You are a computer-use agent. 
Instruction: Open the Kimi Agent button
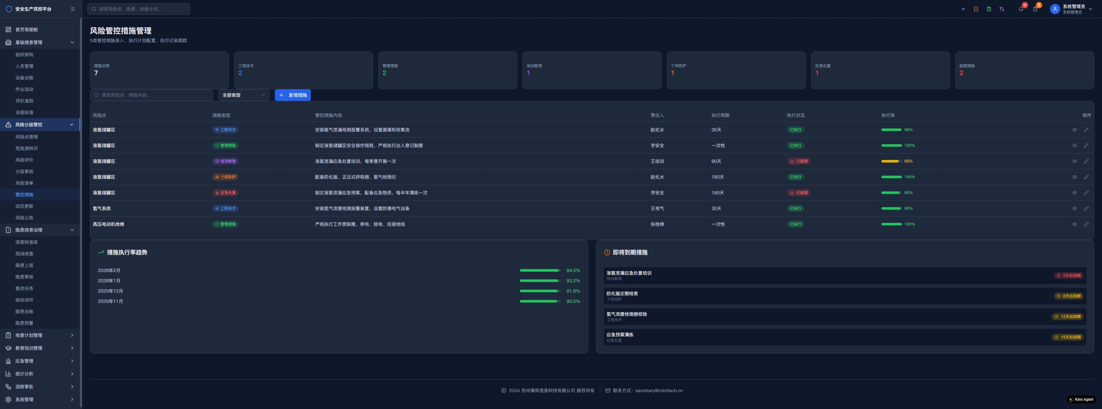tap(1081, 400)
